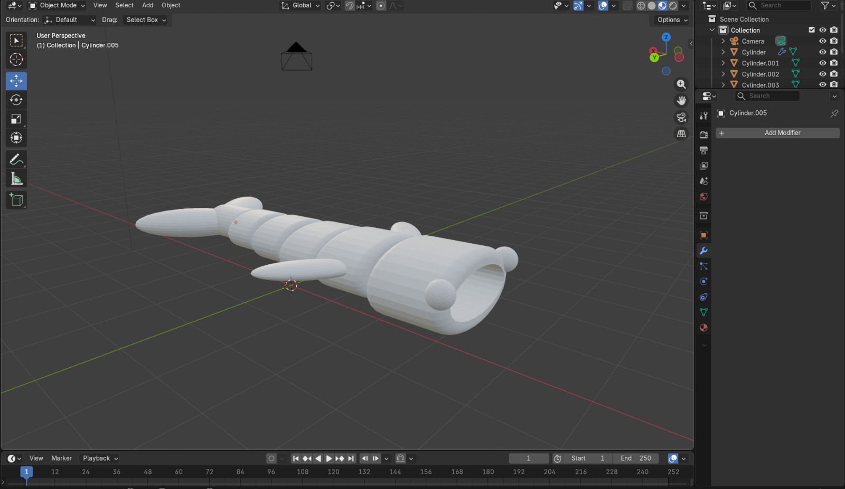Open the Render properties tab
This screenshot has height=489, width=845.
[x=703, y=135]
